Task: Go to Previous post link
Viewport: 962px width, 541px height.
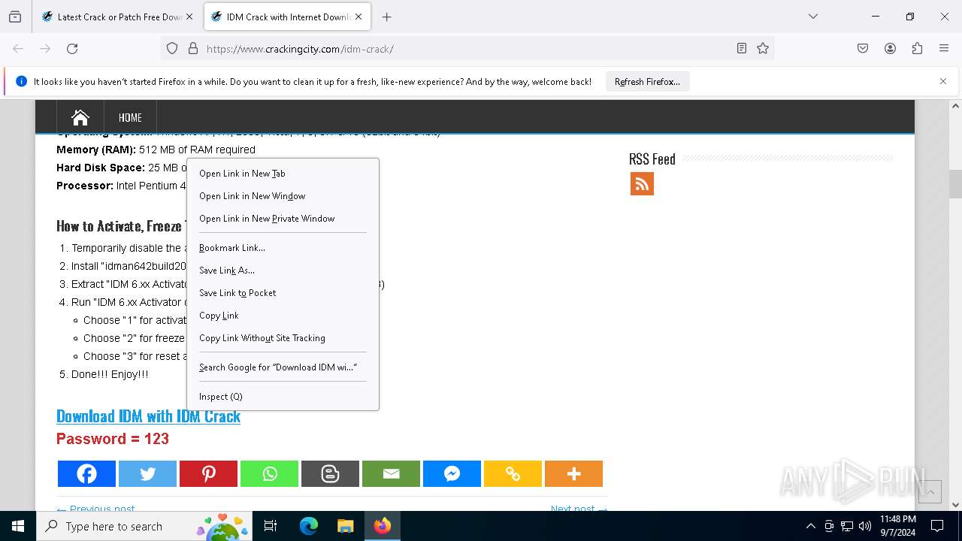Action: (95, 509)
